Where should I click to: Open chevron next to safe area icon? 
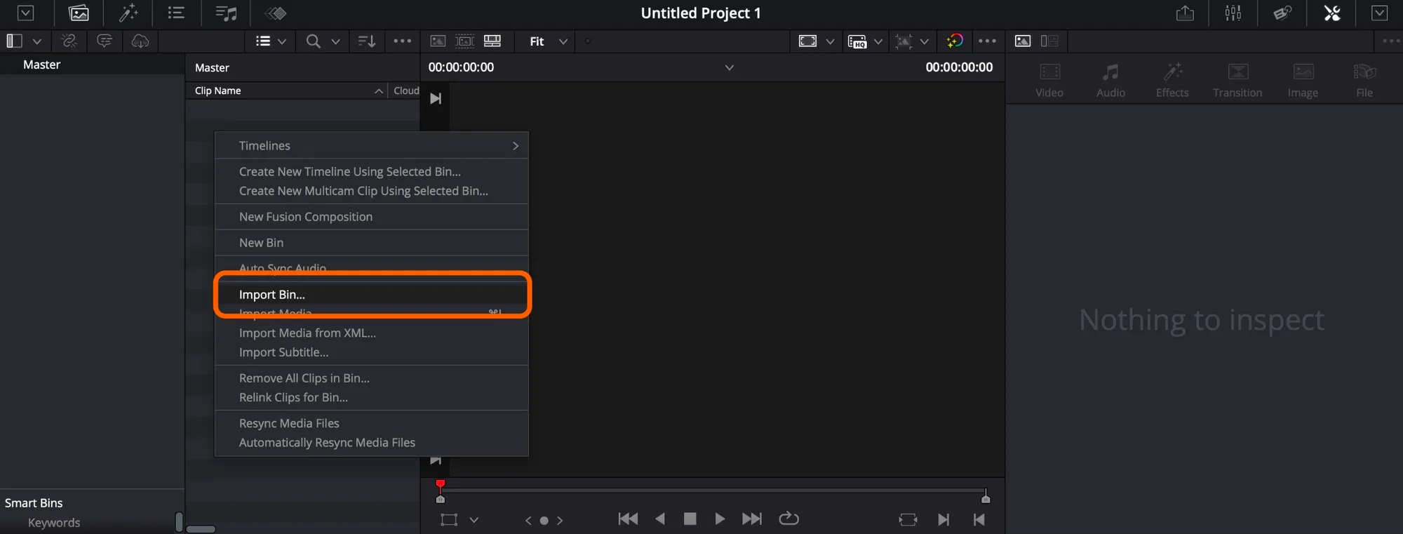coord(830,41)
